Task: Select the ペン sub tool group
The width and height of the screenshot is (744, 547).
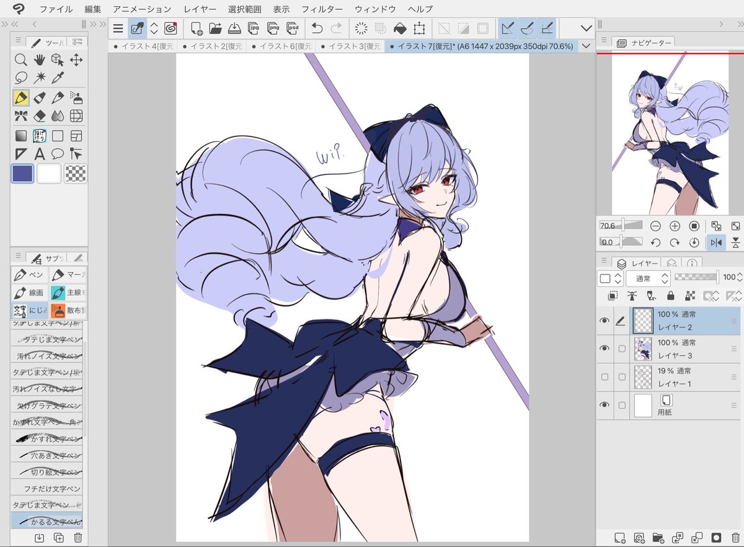Action: 29,274
